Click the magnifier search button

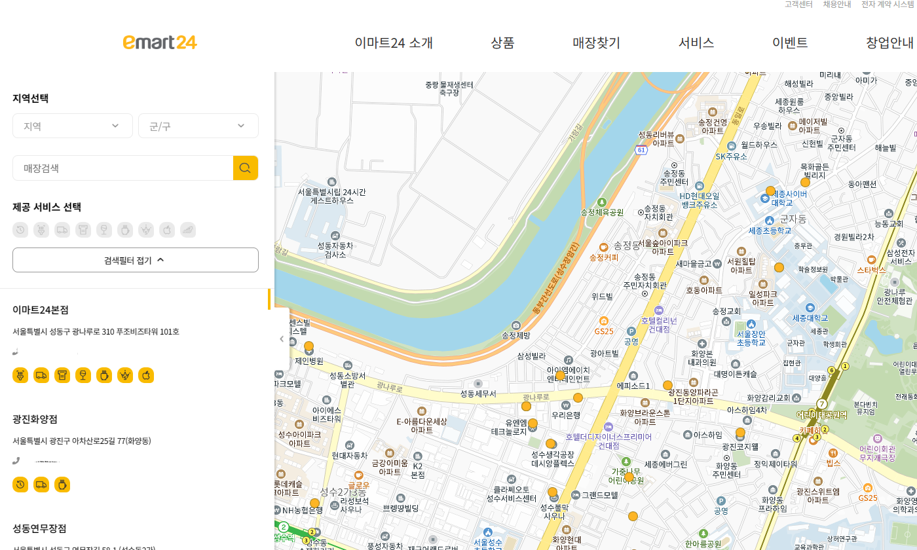coord(246,168)
